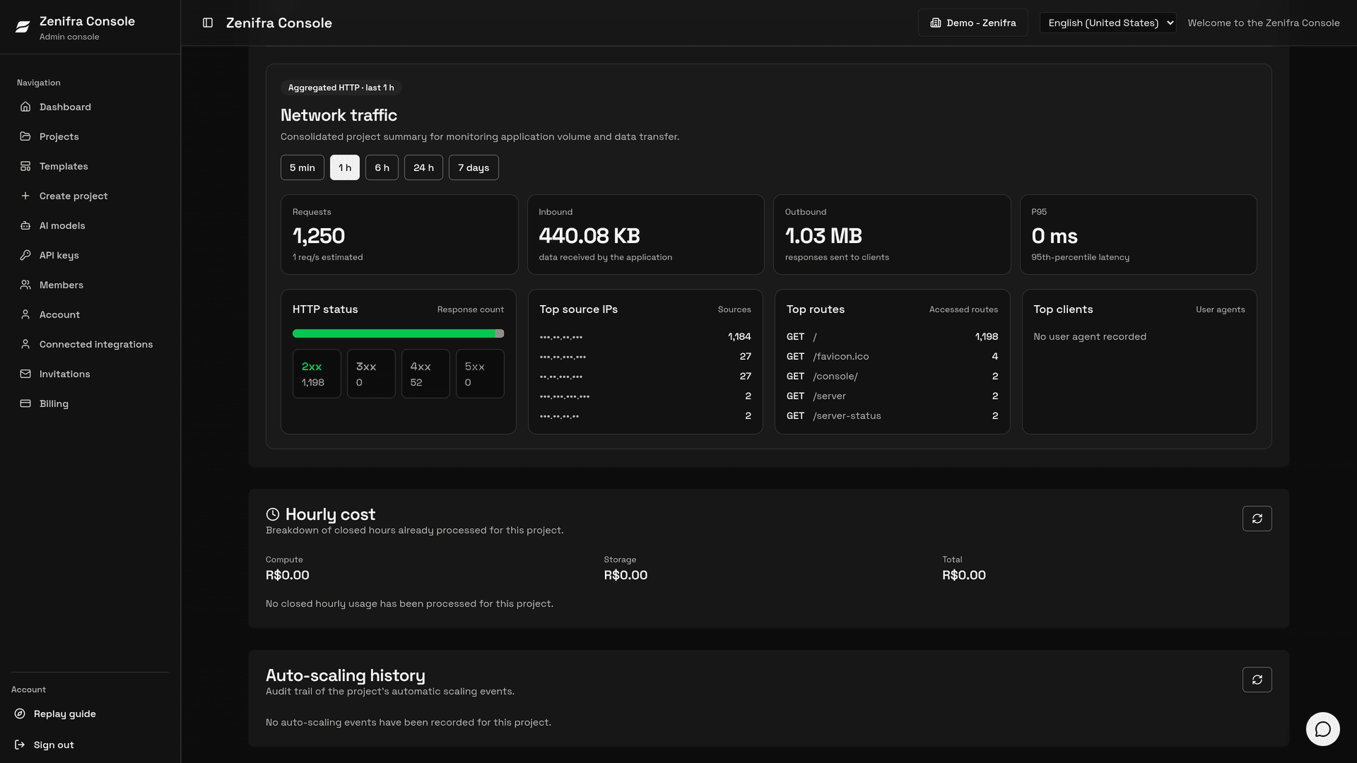The height and width of the screenshot is (763, 1357).
Task: Open the Demo - Zenifra organization switcher
Action: pos(973,23)
